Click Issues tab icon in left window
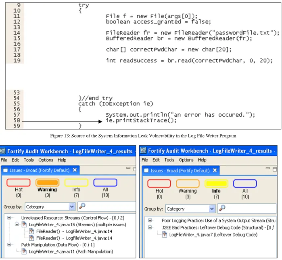282x260 pixels. pyautogui.click(x=6, y=170)
